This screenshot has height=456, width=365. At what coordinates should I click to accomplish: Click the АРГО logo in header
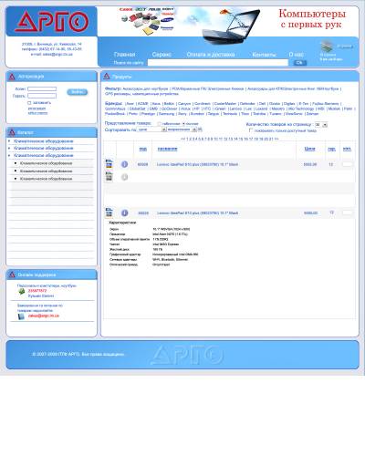coord(52,21)
